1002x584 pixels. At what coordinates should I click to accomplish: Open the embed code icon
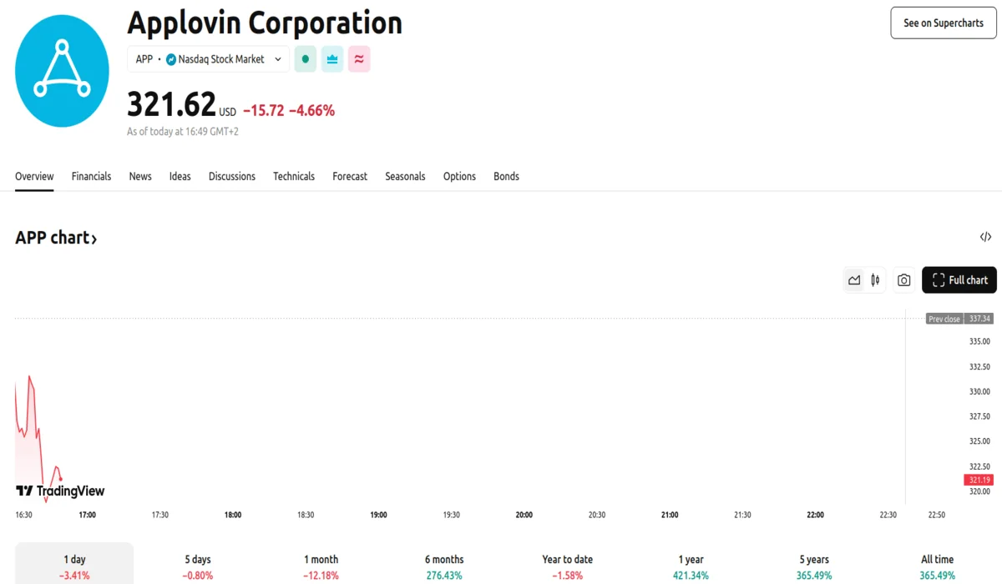coord(985,238)
